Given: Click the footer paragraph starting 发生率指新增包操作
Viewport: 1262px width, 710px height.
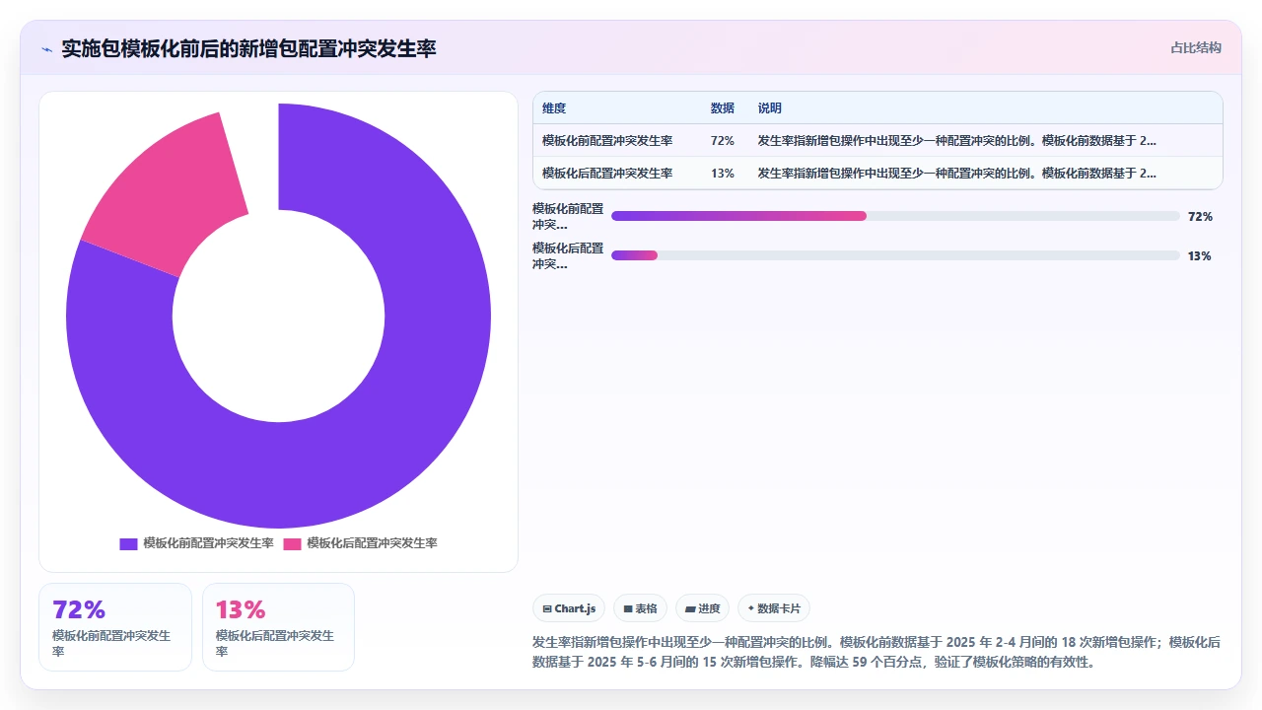Looking at the screenshot, I should pyautogui.click(x=876, y=653).
